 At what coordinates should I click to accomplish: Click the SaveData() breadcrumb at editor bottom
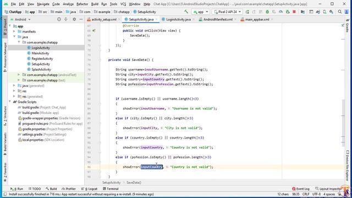pos(134,183)
